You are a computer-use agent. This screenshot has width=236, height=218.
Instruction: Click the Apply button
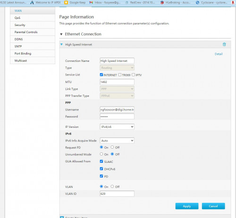click(x=187, y=206)
